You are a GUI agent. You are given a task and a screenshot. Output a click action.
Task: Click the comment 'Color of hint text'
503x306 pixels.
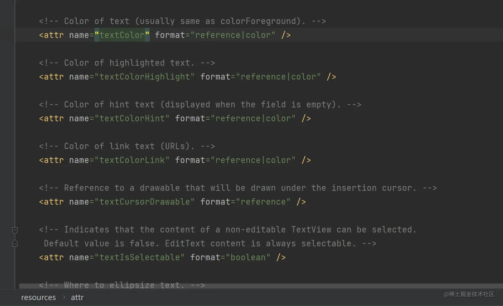click(200, 105)
